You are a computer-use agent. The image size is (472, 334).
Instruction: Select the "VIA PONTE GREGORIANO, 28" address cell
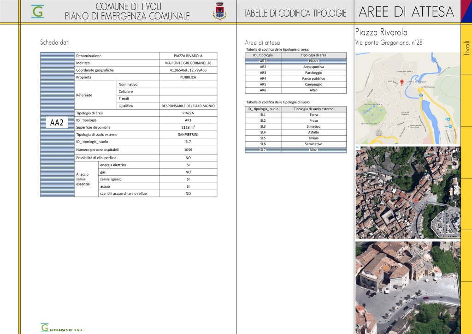pyautogui.click(x=188, y=63)
